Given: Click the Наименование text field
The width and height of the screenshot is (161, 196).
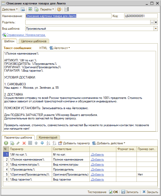Looking at the screenshot, I should (x=68, y=16).
